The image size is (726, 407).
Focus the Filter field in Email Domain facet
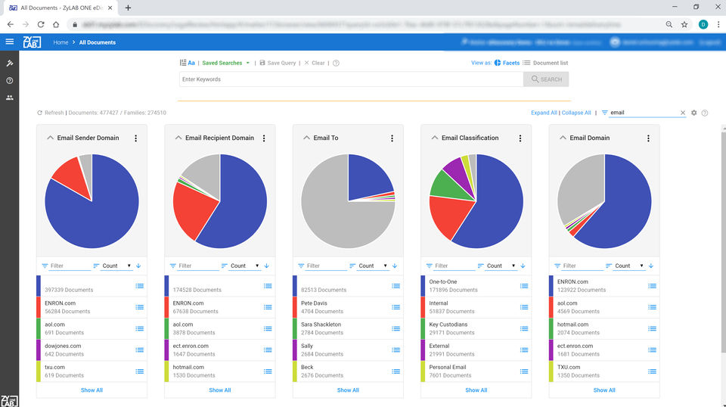pyautogui.click(x=582, y=266)
